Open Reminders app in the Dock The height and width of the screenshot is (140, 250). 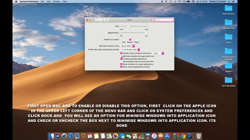click(103, 136)
